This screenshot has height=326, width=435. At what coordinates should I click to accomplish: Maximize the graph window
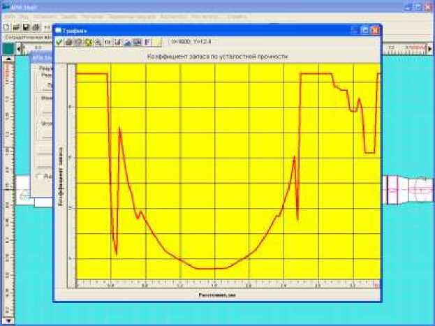(364, 31)
